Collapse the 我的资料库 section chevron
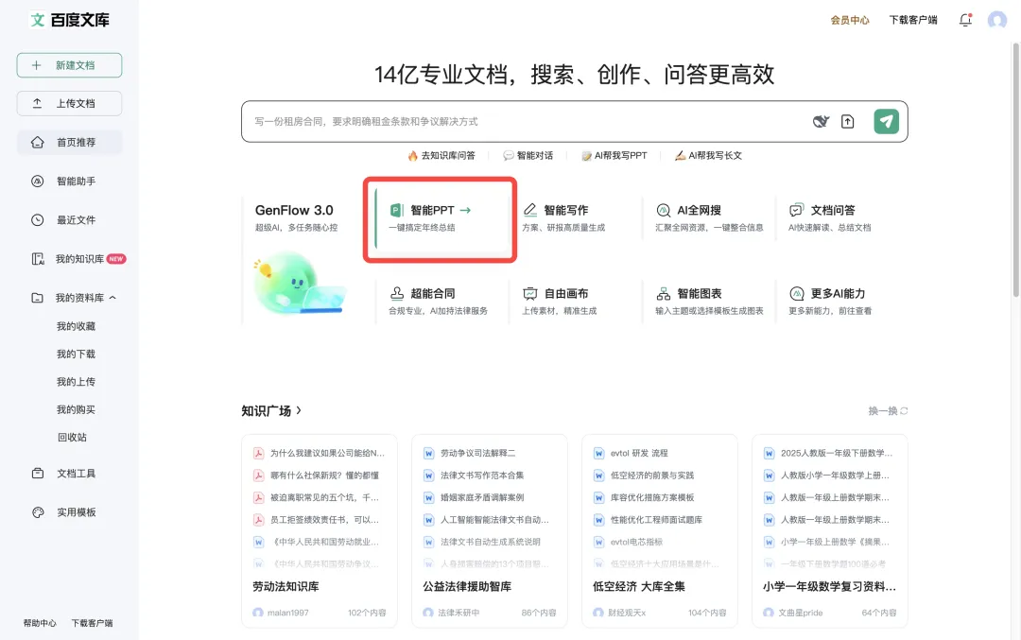 click(112, 298)
